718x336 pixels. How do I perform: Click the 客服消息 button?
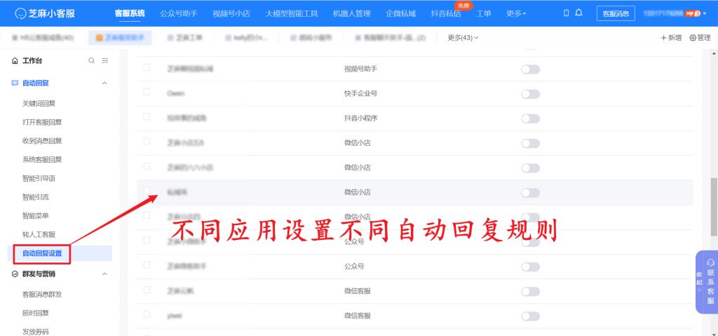pos(616,14)
